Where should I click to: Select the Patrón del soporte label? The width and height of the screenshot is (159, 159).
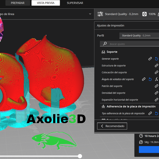[112, 86]
